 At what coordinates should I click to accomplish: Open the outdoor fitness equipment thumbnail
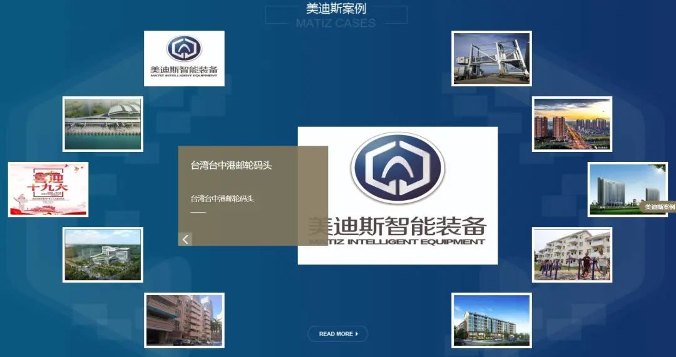pyautogui.click(x=572, y=255)
